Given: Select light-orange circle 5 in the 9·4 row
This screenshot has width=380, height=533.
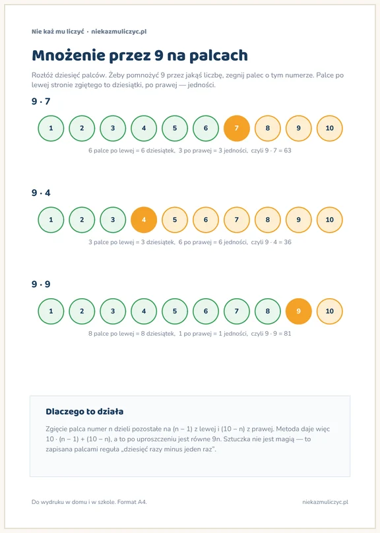Looking at the screenshot, I should [x=175, y=220].
